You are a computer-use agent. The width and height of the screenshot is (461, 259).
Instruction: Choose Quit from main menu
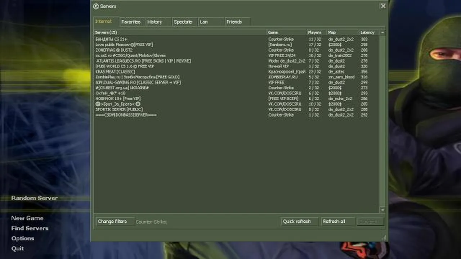click(x=18, y=249)
